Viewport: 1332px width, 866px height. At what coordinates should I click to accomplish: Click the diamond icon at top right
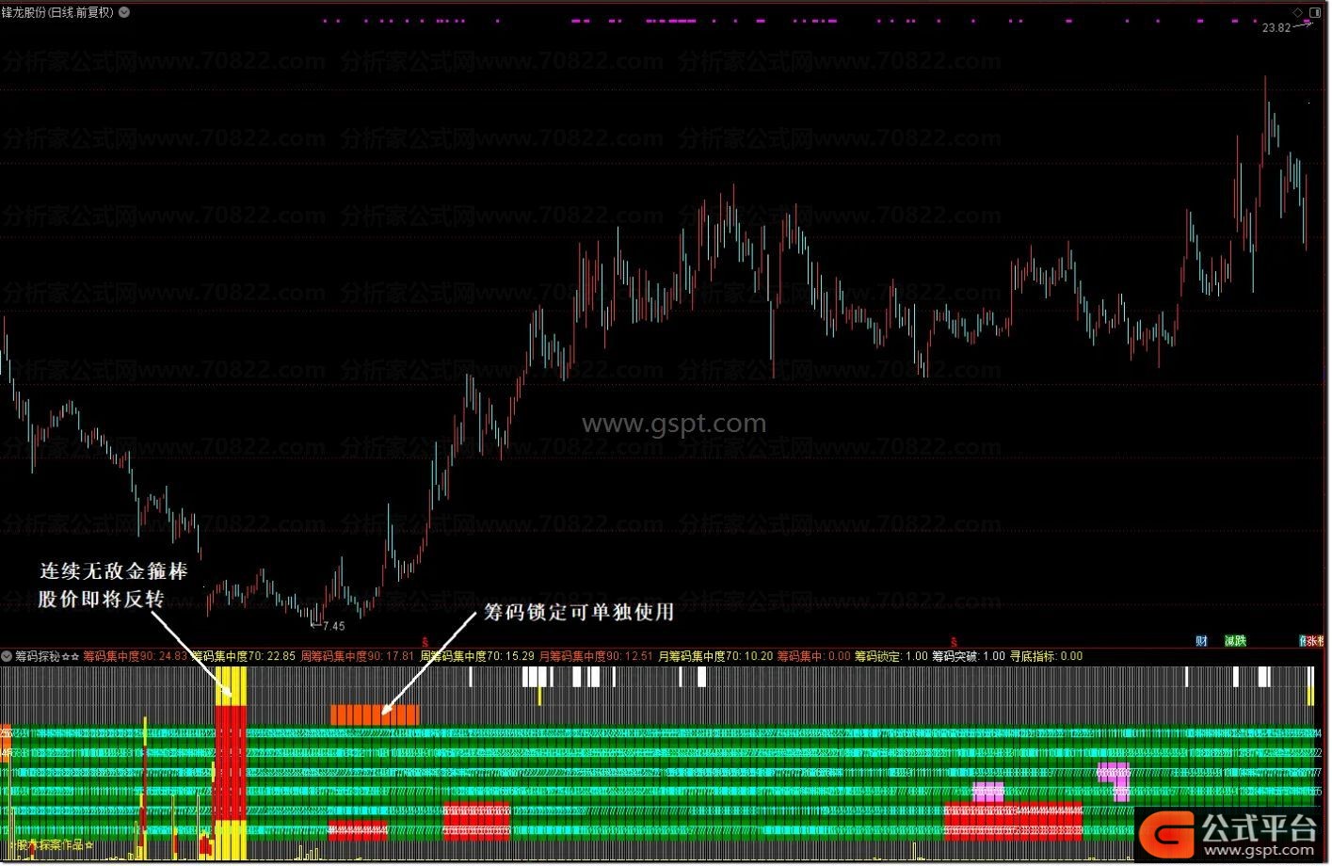tap(1297, 12)
